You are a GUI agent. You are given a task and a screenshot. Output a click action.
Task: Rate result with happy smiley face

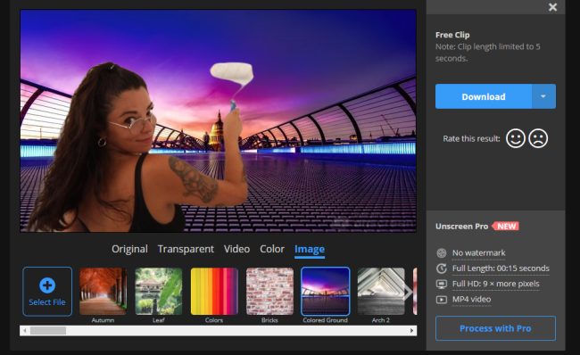pyautogui.click(x=515, y=138)
